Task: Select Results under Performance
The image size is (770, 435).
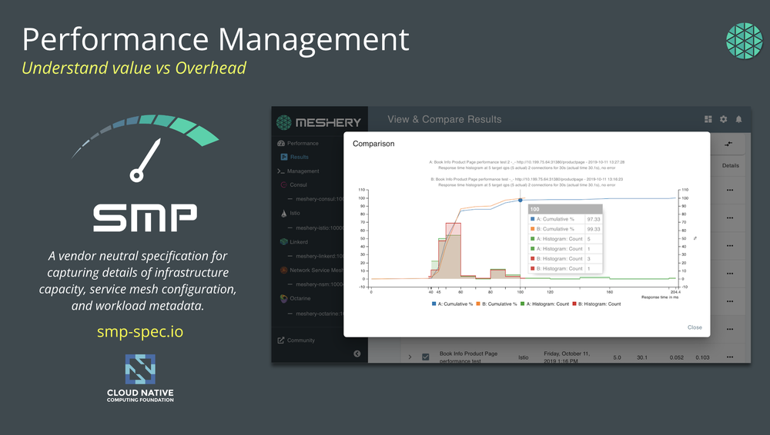Action: tap(299, 157)
